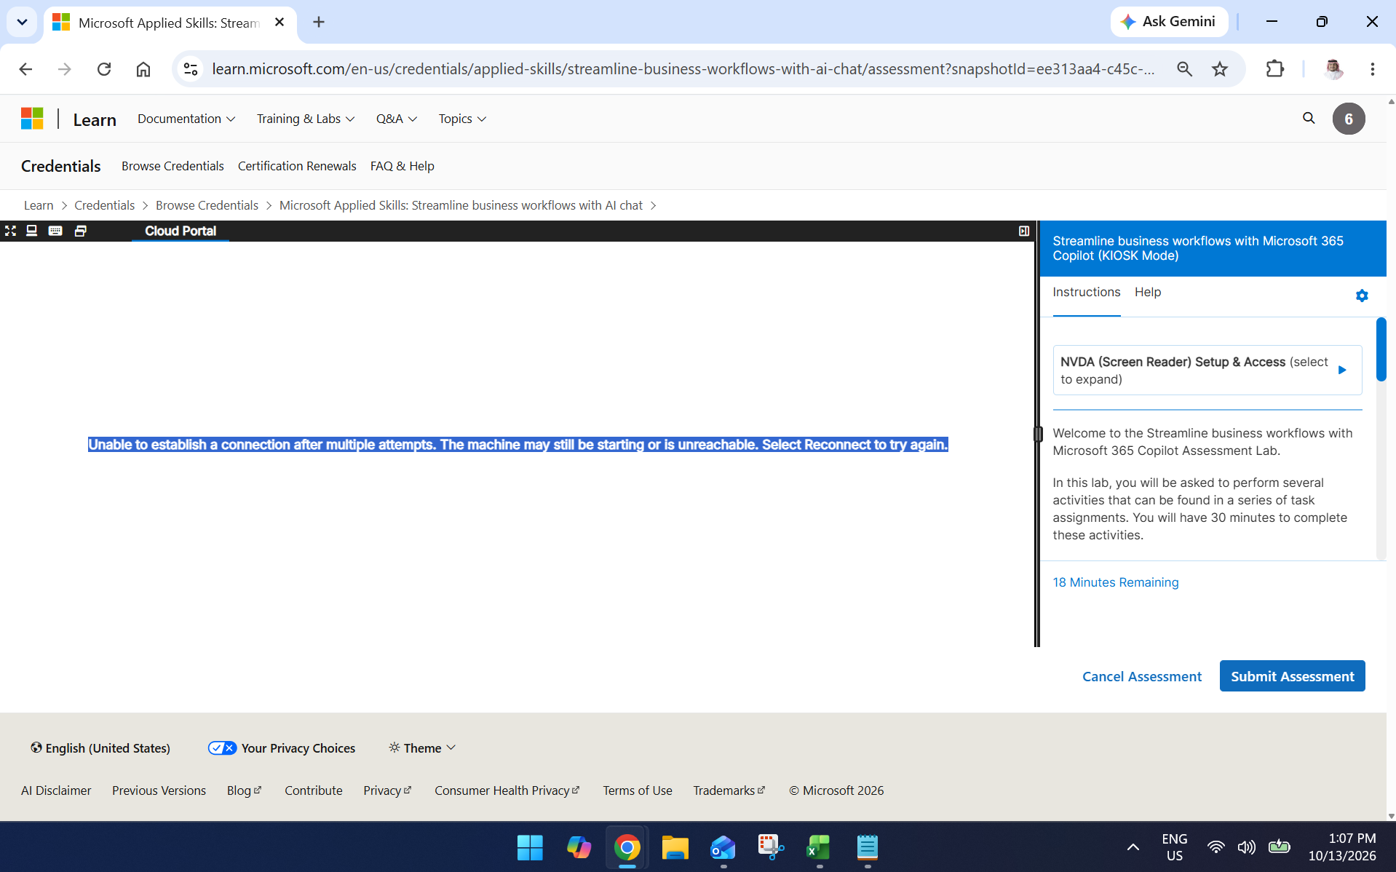
Task: Open the Ask Gemini button
Action: click(x=1169, y=22)
